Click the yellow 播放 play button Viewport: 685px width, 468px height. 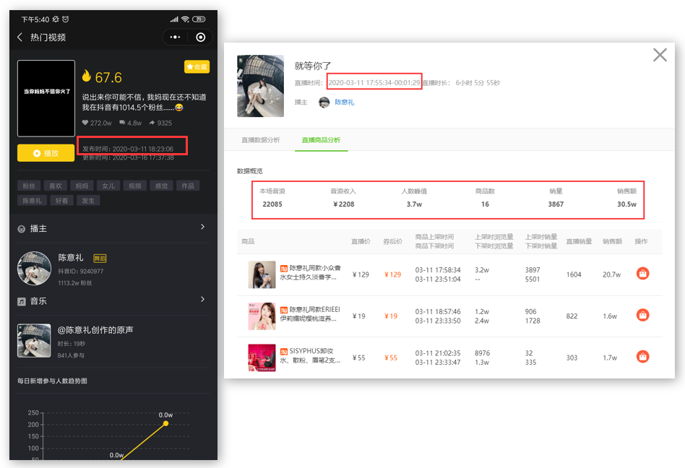pos(46,153)
